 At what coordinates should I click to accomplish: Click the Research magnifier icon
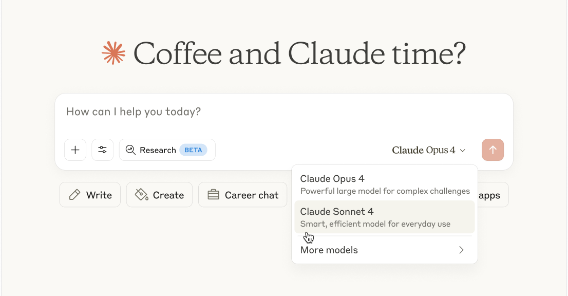pyautogui.click(x=130, y=150)
